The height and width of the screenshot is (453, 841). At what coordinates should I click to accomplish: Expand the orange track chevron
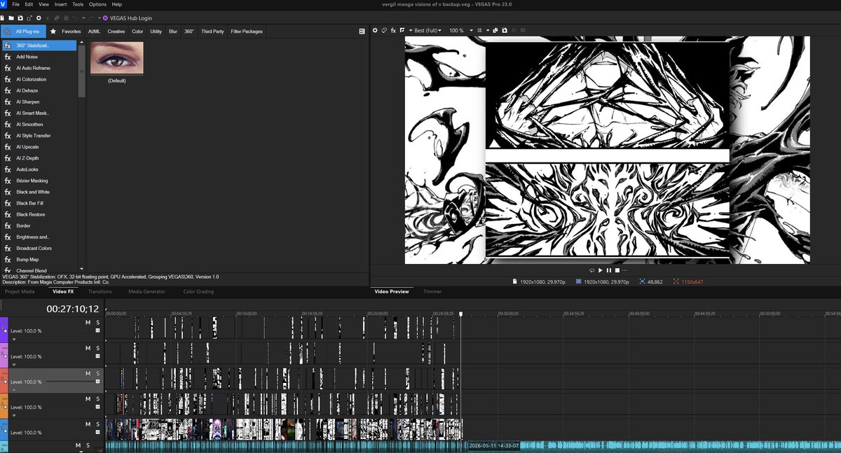[13, 415]
